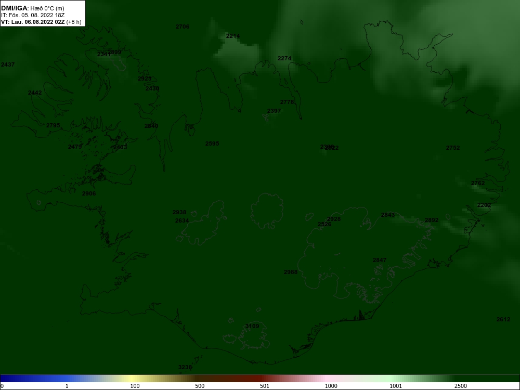Click the 2843 label
This screenshot has width=520, height=390.
tap(388, 215)
